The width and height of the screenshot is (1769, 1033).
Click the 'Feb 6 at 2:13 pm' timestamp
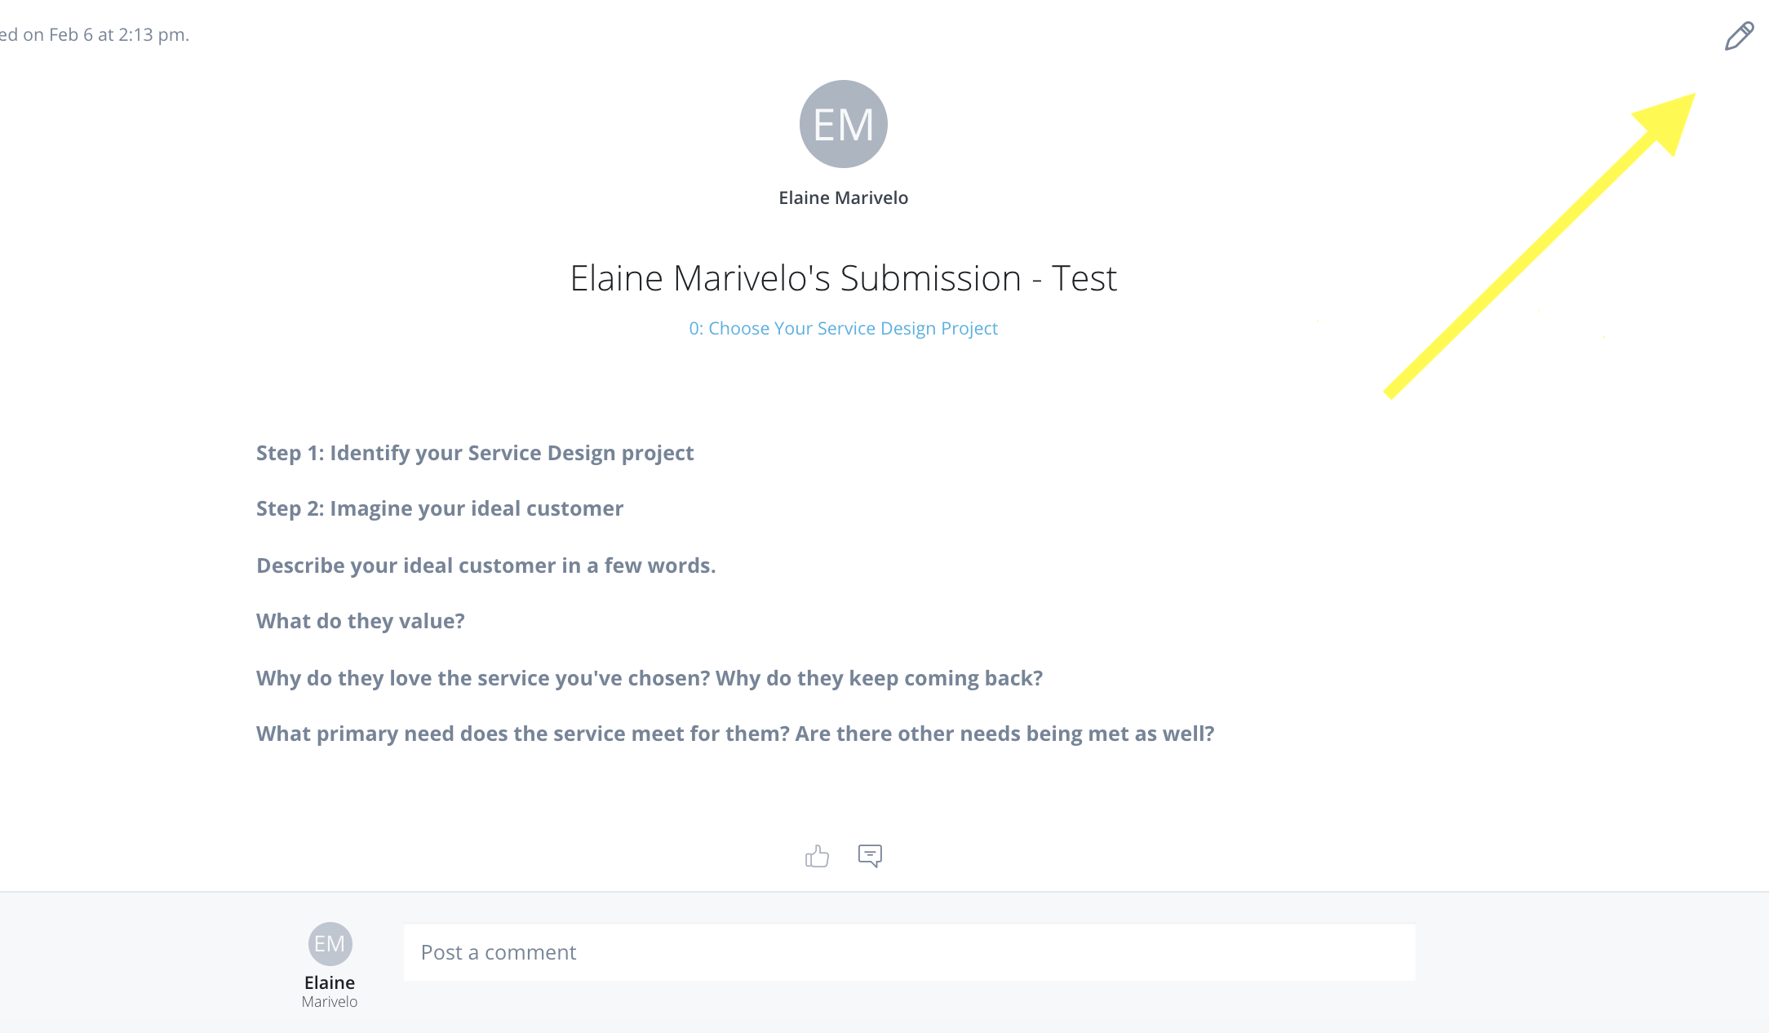click(117, 34)
